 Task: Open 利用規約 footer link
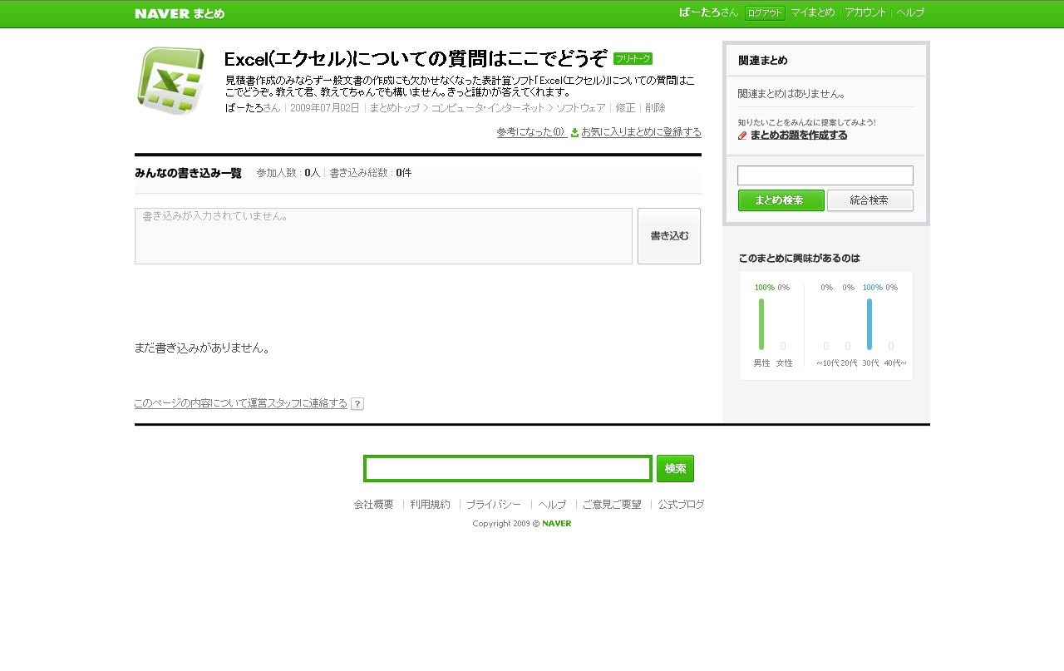point(430,505)
